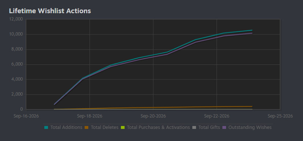The image size is (303, 141).
Task: Click the teal Total Additions color swatch
Action: pos(46,127)
